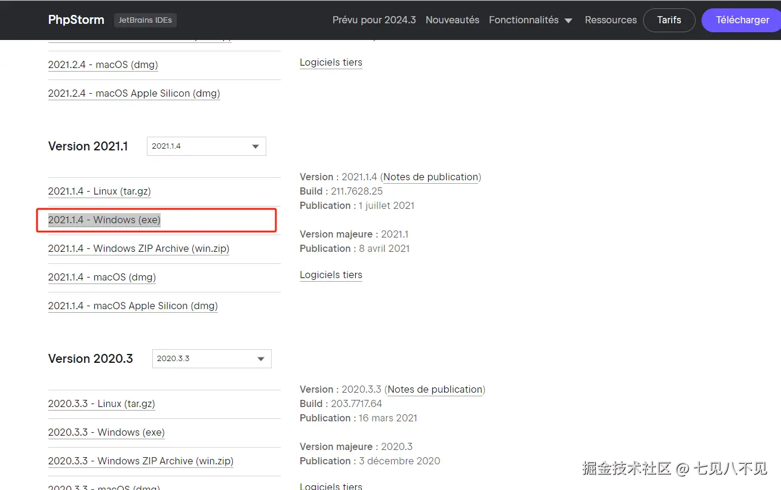This screenshot has height=490, width=781.
Task: Download 2021.2.4 macOS Apple Silicon (dmg)
Action: [x=134, y=93]
